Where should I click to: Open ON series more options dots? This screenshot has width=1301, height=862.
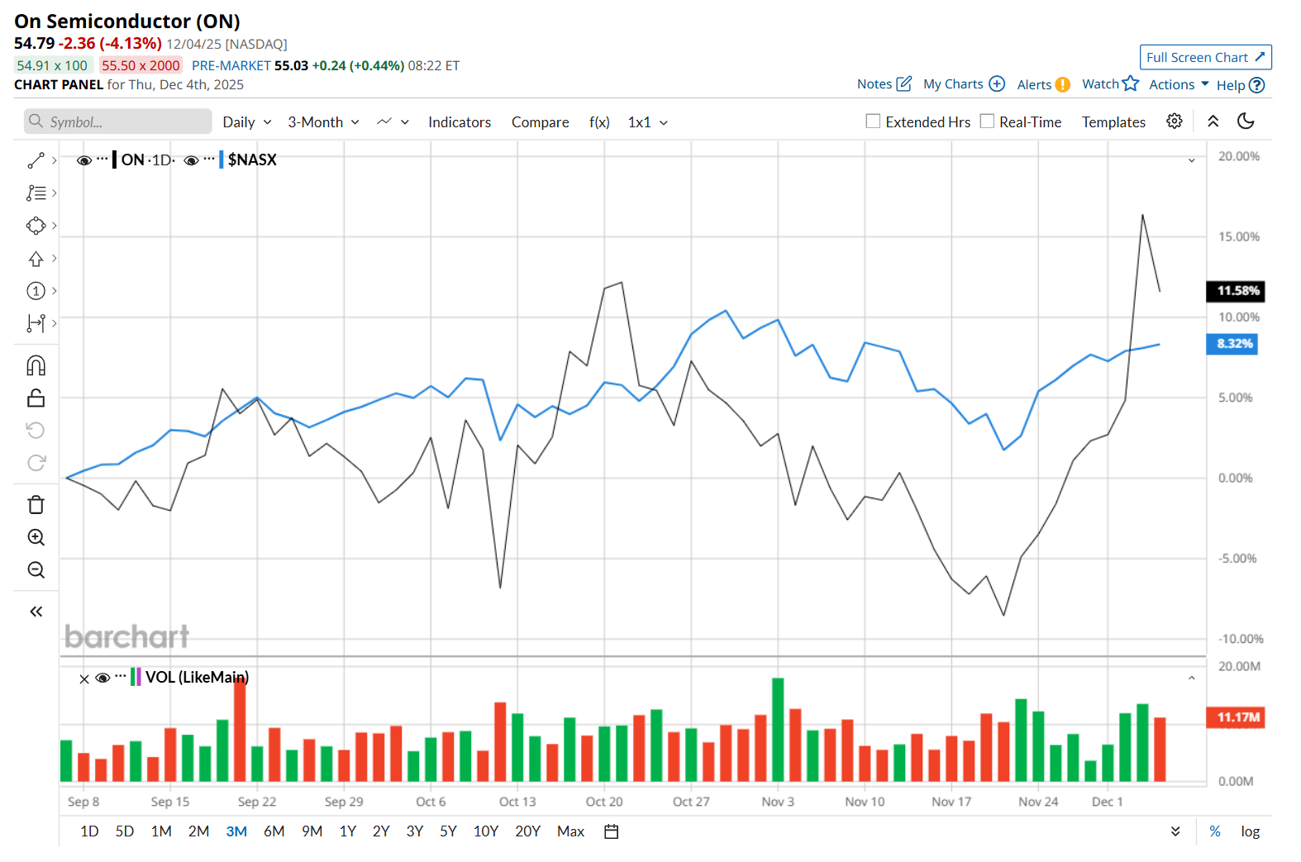pos(102,159)
